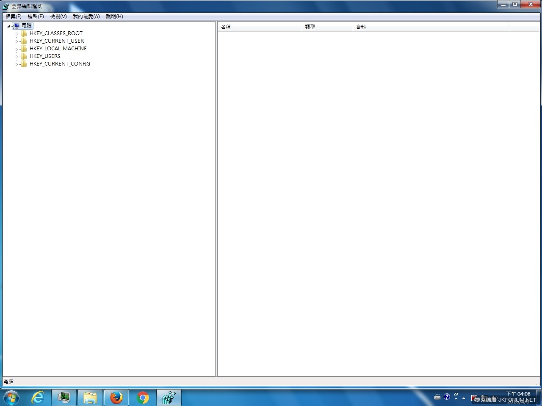Open Internet Explorer from the taskbar
This screenshot has width=542, height=406.
(x=38, y=398)
